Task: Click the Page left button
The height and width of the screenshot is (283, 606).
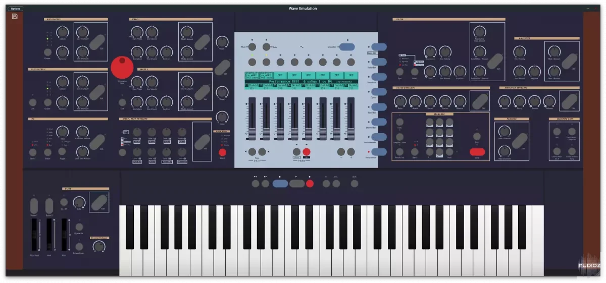Action: [x=252, y=152]
